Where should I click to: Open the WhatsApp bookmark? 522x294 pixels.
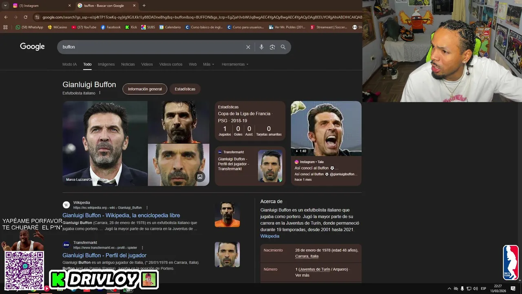(x=29, y=27)
